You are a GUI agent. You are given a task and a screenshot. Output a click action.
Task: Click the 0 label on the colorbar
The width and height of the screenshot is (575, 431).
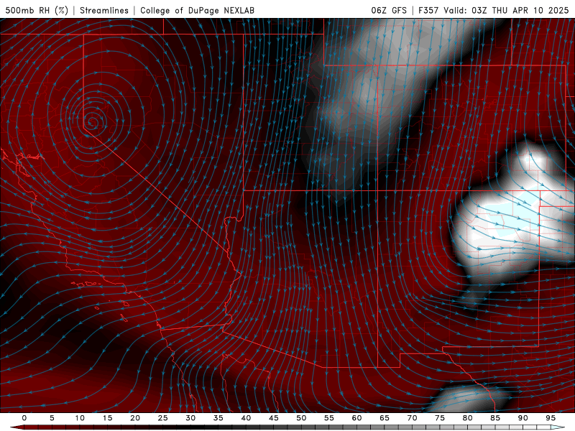coord(24,418)
